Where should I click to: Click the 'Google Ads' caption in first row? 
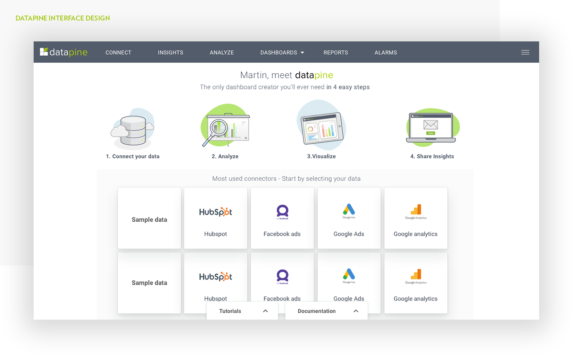tap(349, 234)
